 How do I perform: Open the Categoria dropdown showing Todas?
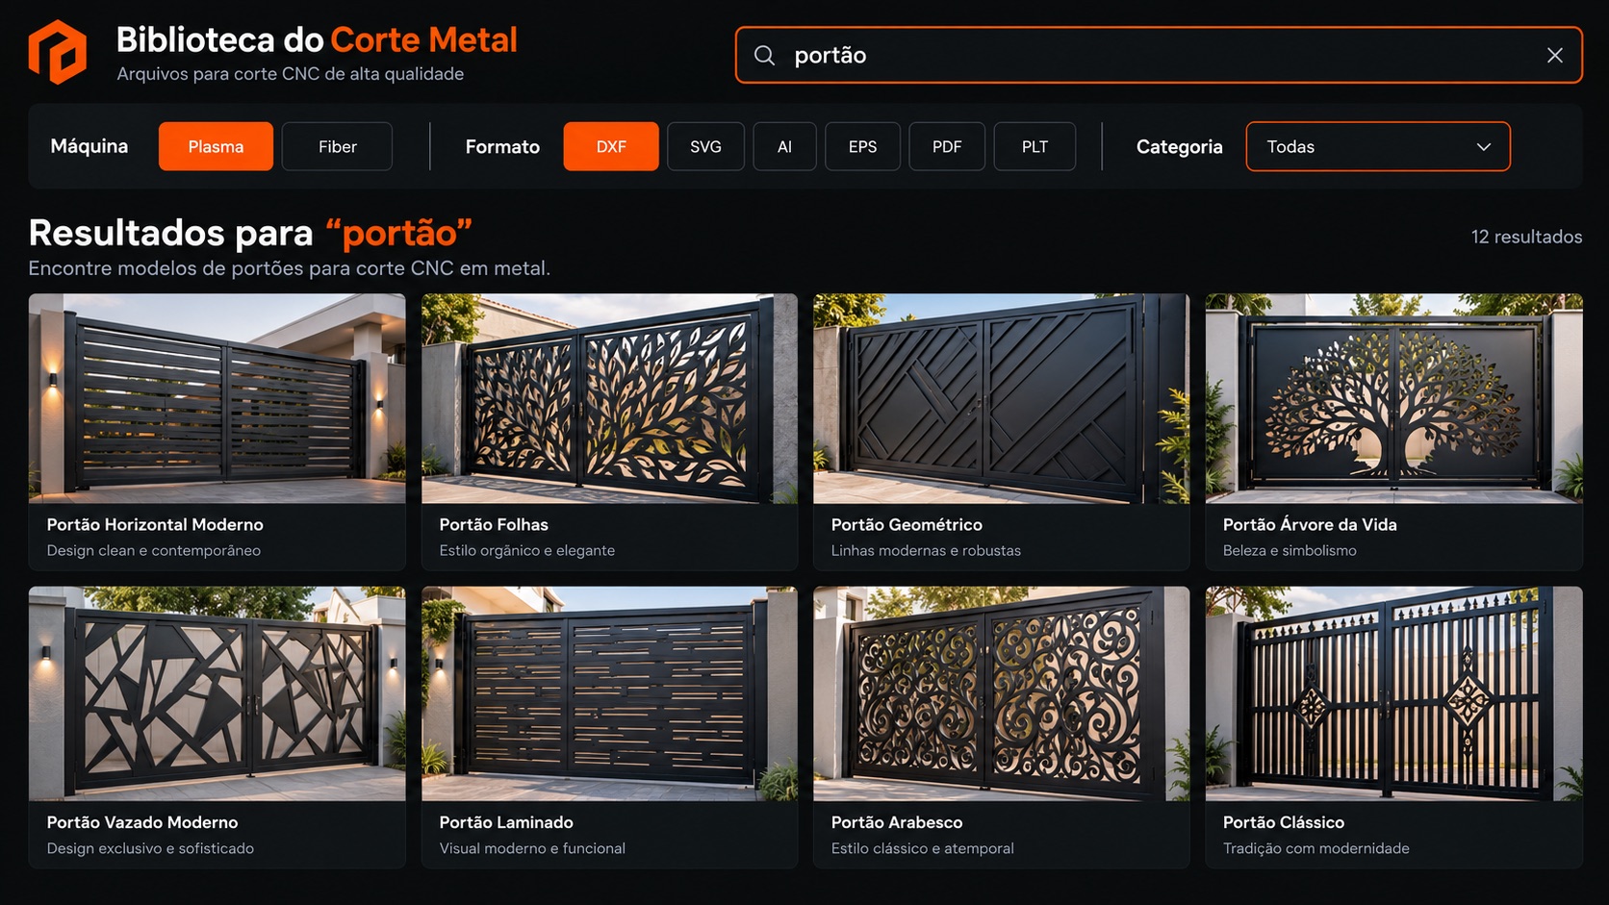1378,146
